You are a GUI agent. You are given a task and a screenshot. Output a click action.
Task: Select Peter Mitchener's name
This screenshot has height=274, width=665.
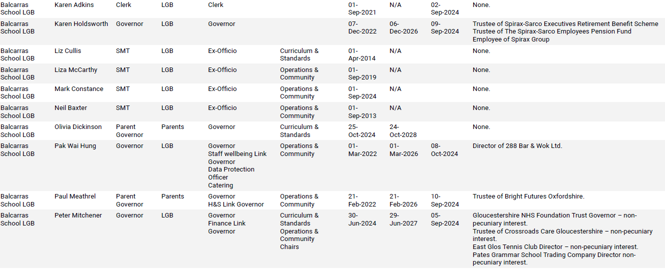pos(78,215)
